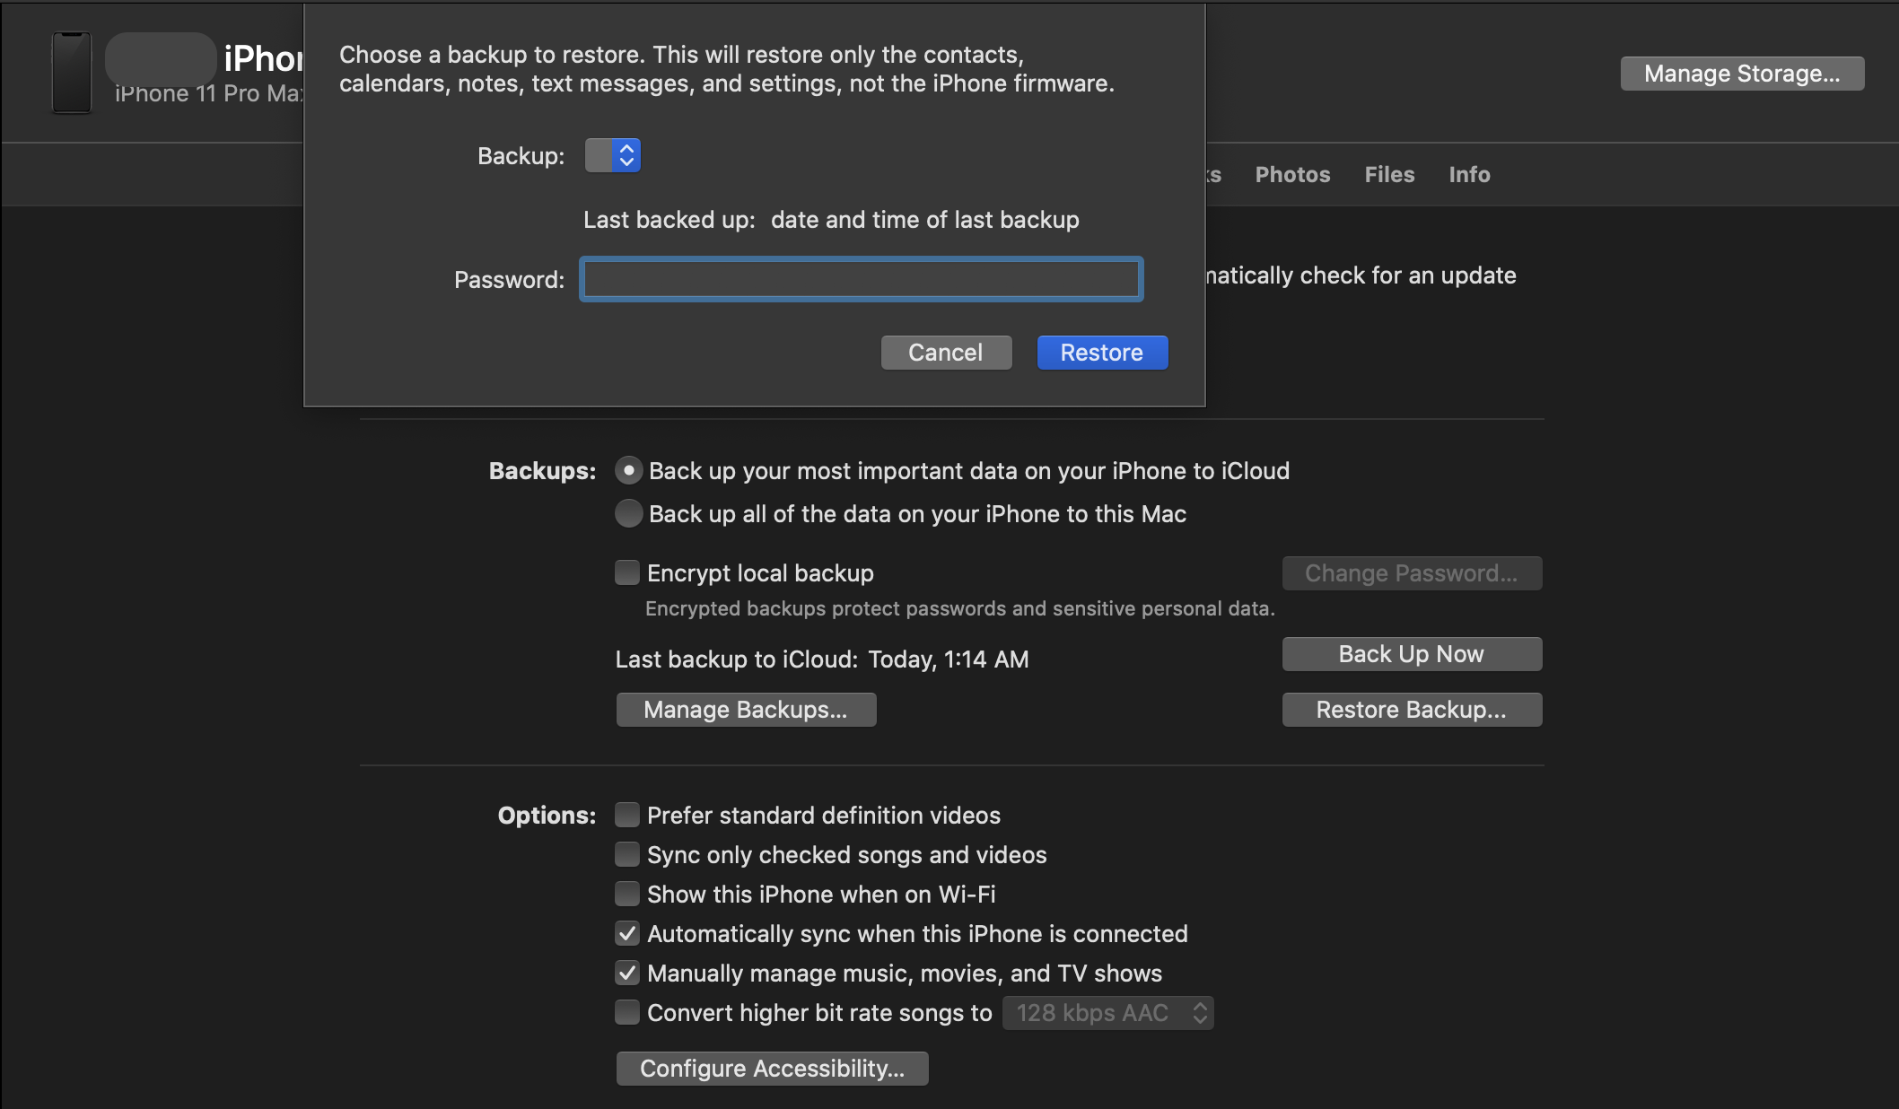The height and width of the screenshot is (1109, 1899).
Task: Click the Manage Backups button icon
Action: click(x=743, y=708)
